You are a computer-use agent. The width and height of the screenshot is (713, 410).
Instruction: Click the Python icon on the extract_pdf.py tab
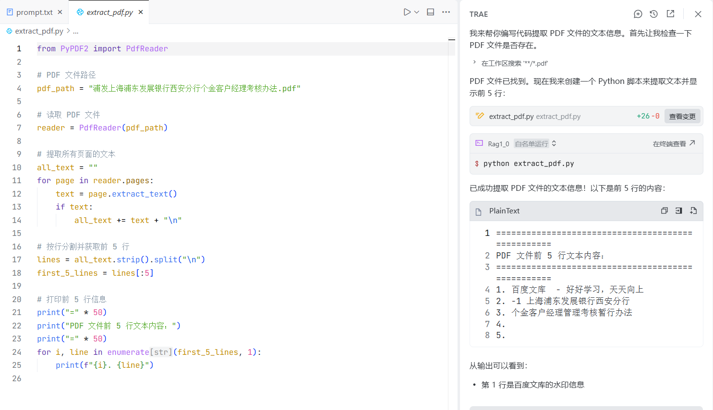pyautogui.click(x=80, y=12)
